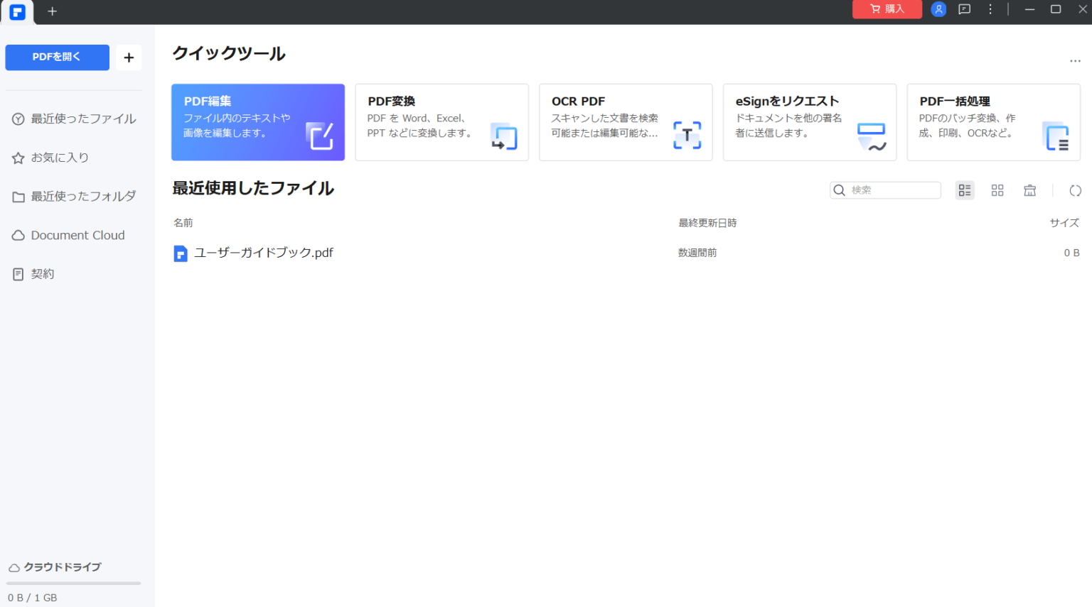Open ユーザーガイドブック.pdf from recent files
Screen dimensions: 1092x607
(x=263, y=252)
